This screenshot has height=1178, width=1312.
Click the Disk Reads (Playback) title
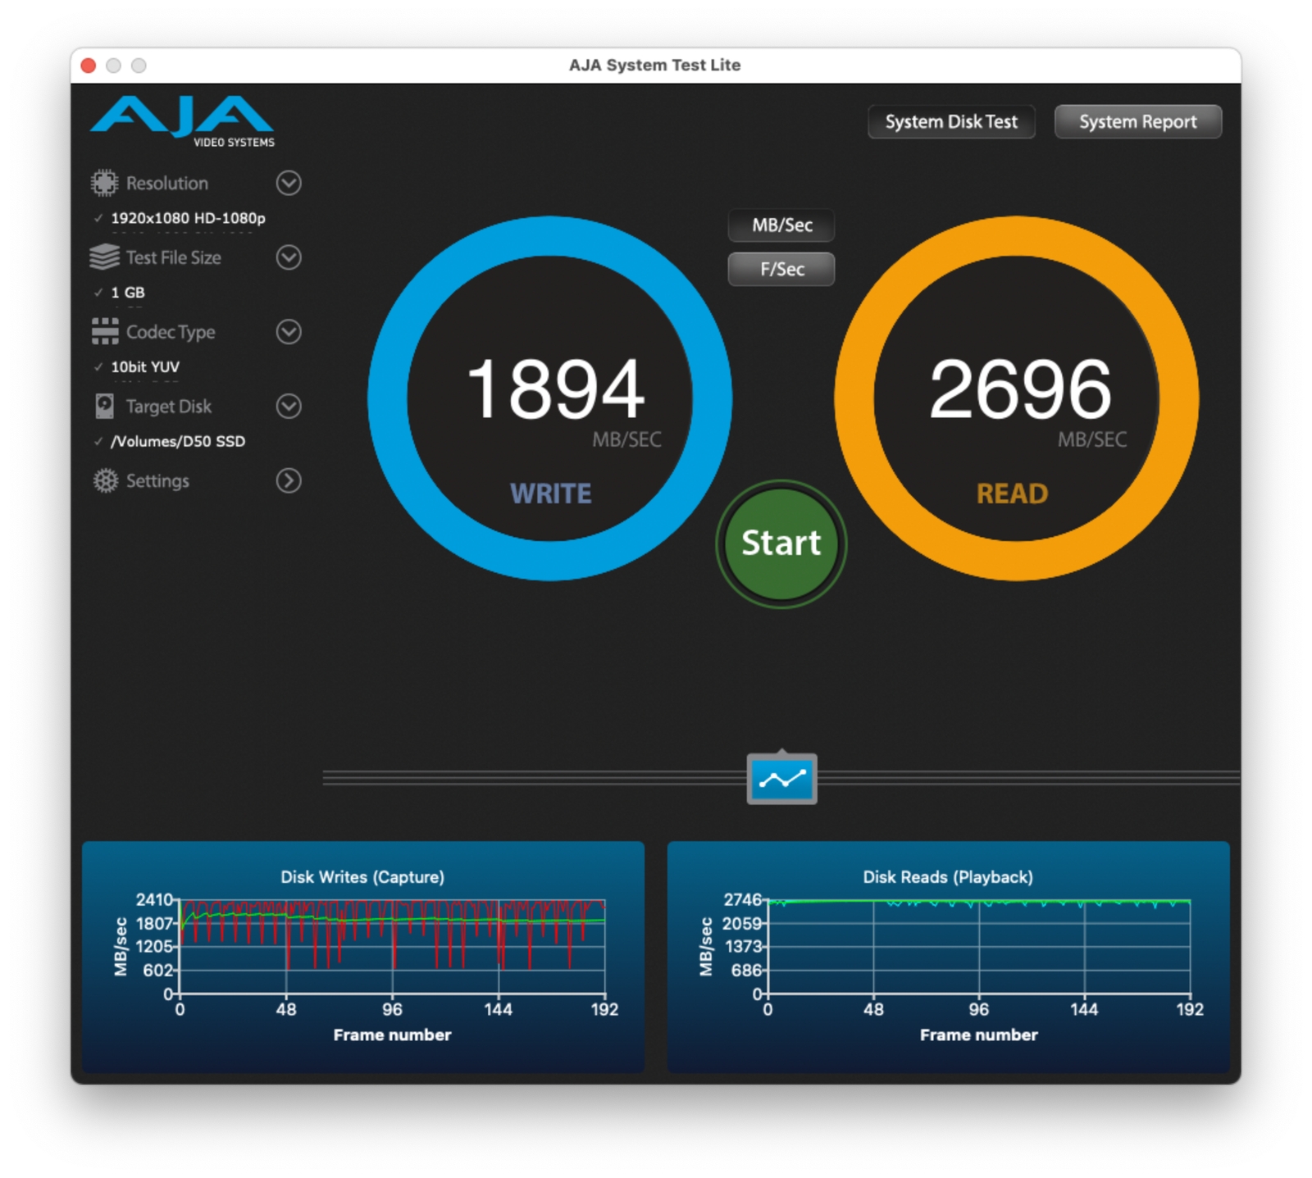point(948,877)
